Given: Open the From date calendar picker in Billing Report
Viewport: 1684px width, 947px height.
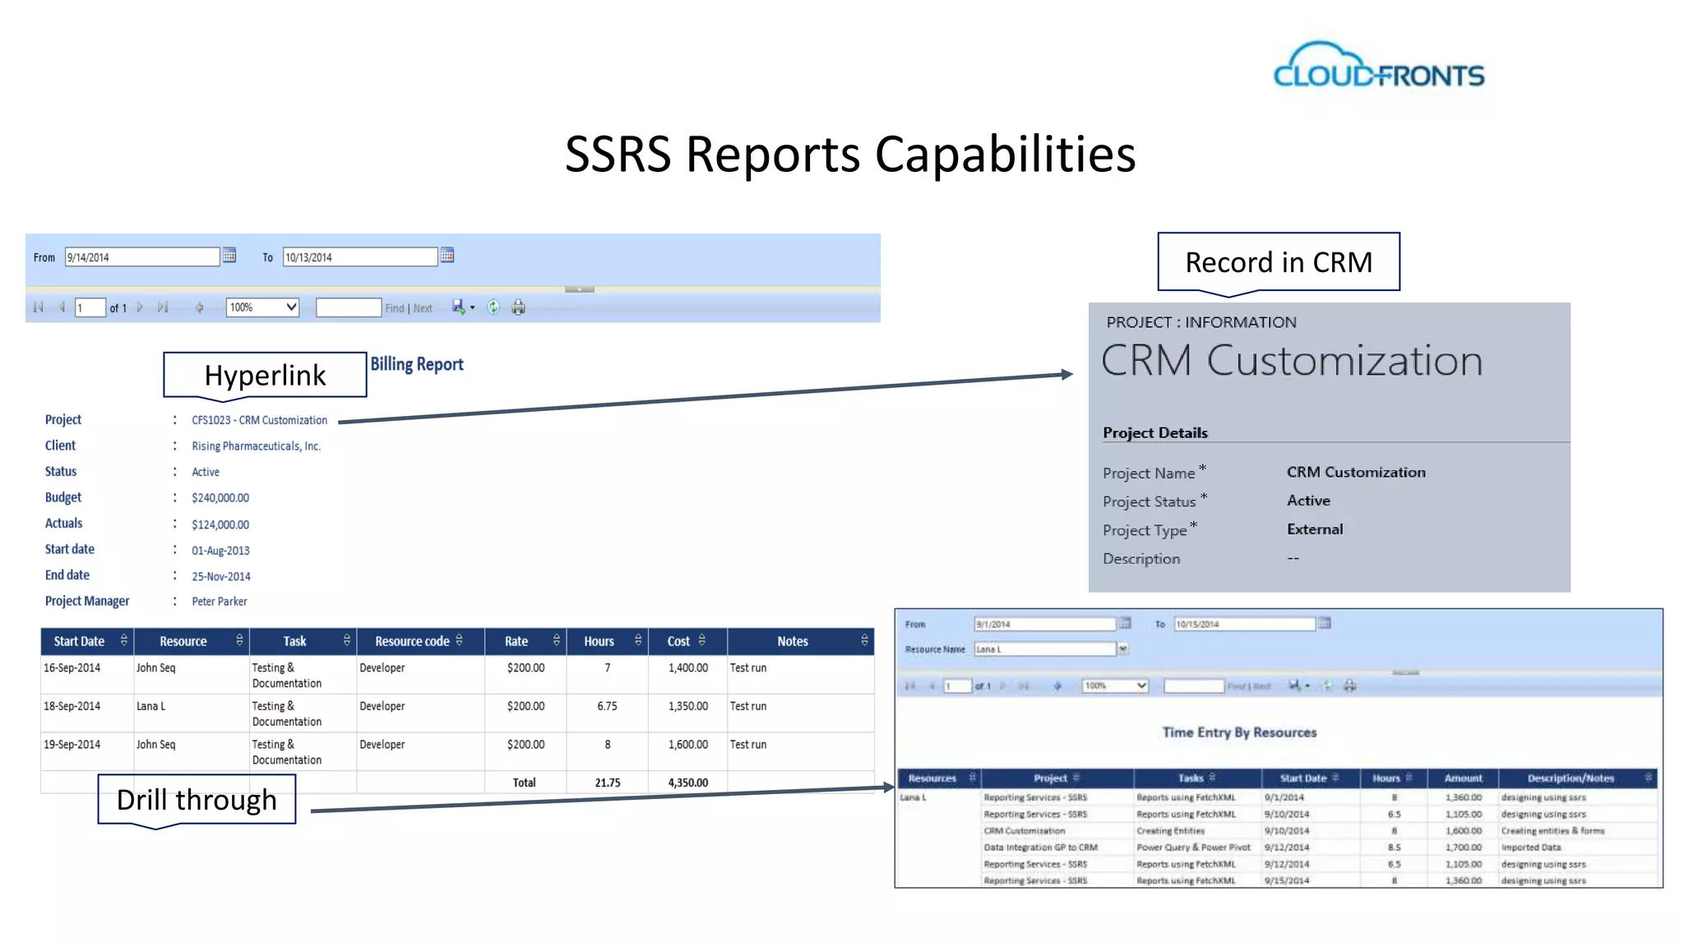Looking at the screenshot, I should [x=229, y=256].
